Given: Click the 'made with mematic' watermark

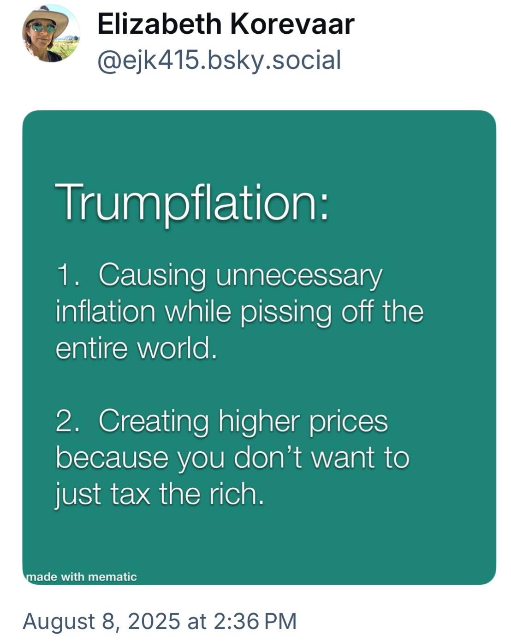Looking at the screenshot, I should click(81, 576).
